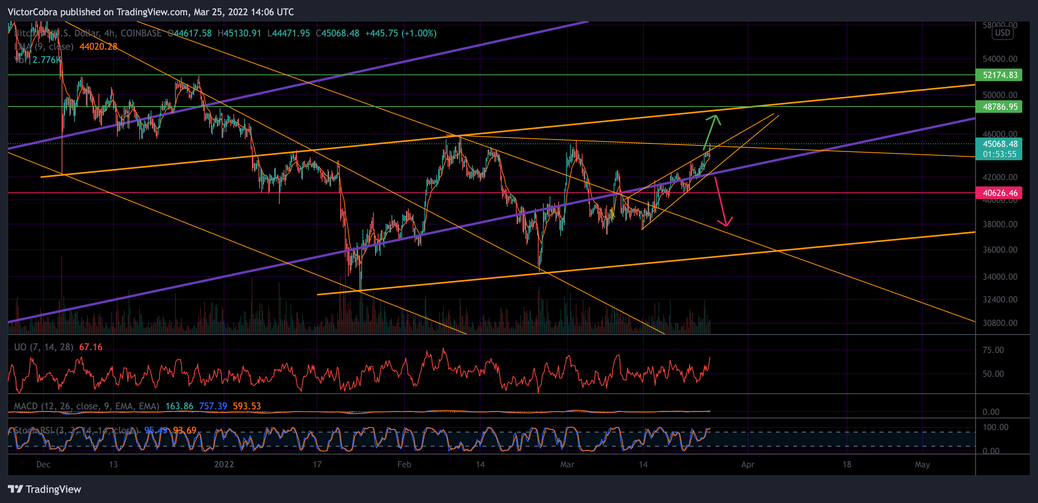Select the 48786.95 green price label
The height and width of the screenshot is (503, 1038).
998,107
